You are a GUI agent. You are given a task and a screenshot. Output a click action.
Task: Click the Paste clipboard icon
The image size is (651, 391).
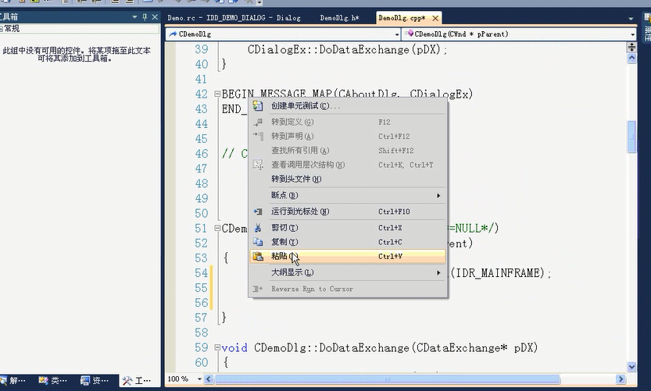[x=258, y=256]
